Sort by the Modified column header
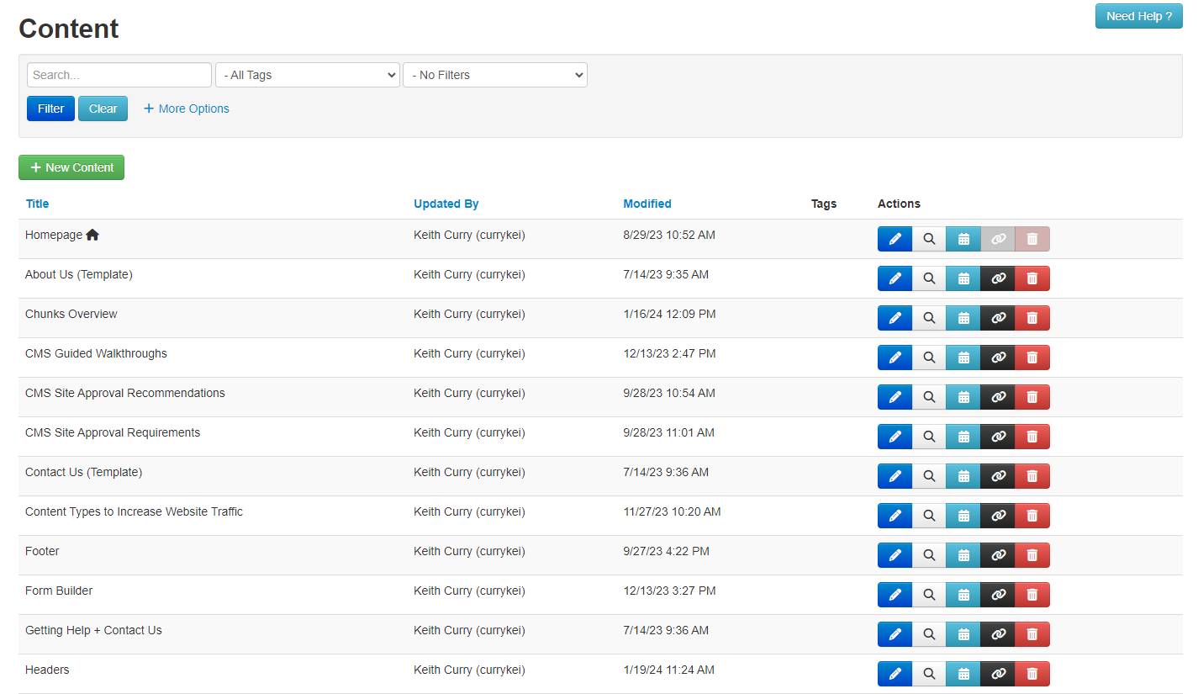1198x694 pixels. [646, 204]
